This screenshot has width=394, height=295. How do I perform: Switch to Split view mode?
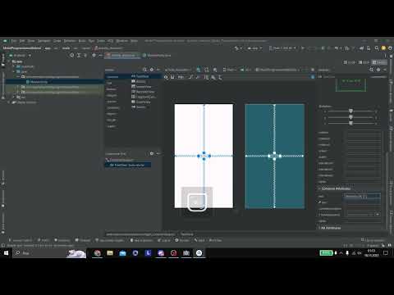364,62
